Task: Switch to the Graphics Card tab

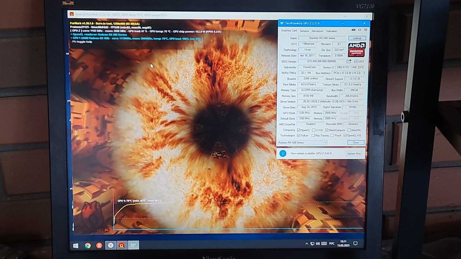Action: click(x=289, y=30)
